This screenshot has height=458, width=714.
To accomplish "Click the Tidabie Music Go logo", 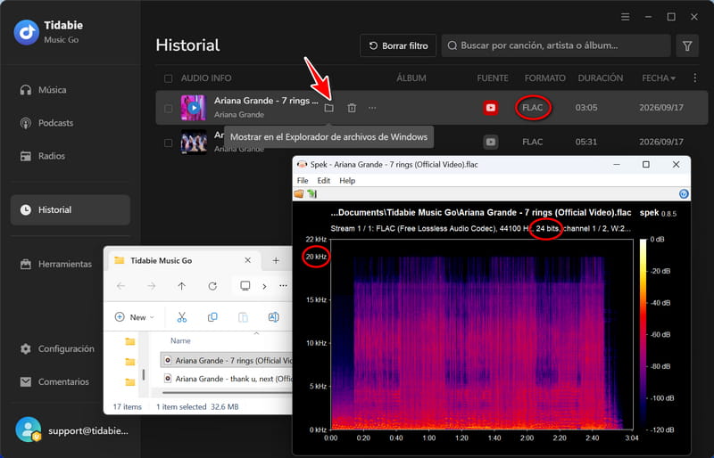I will pos(27,32).
